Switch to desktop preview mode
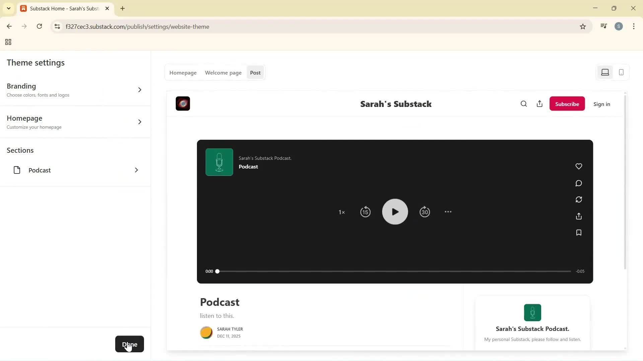 click(x=605, y=73)
